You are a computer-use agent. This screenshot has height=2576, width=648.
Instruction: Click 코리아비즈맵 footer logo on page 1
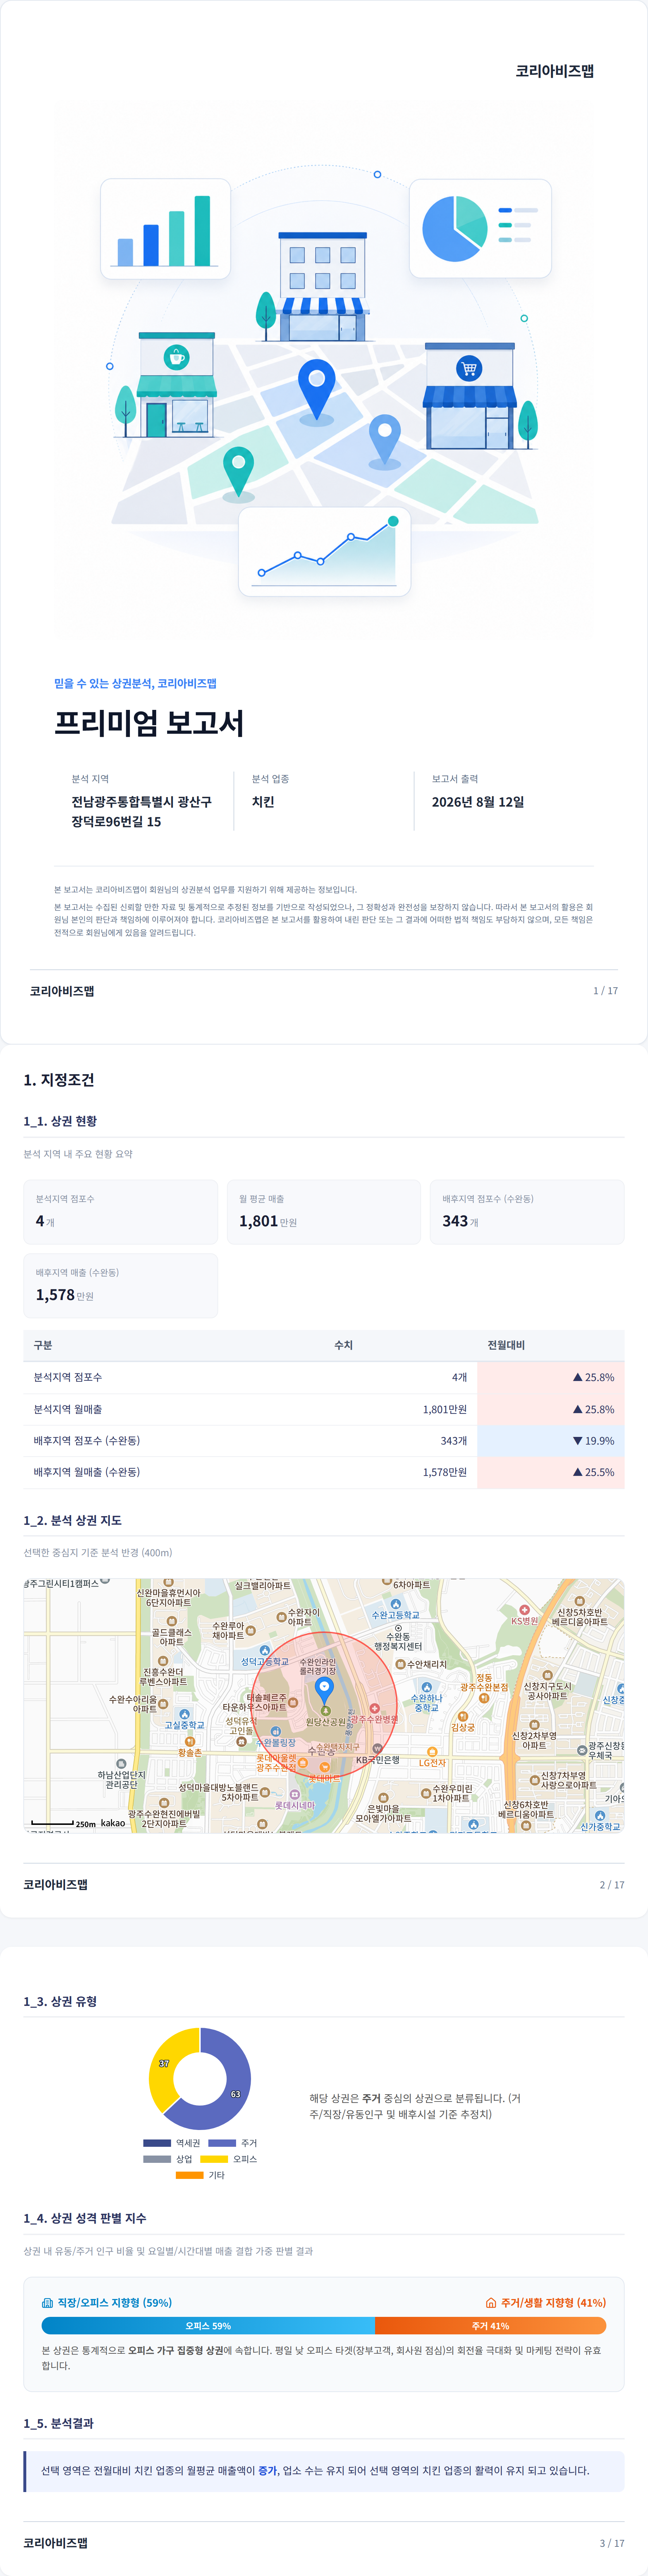(x=62, y=991)
